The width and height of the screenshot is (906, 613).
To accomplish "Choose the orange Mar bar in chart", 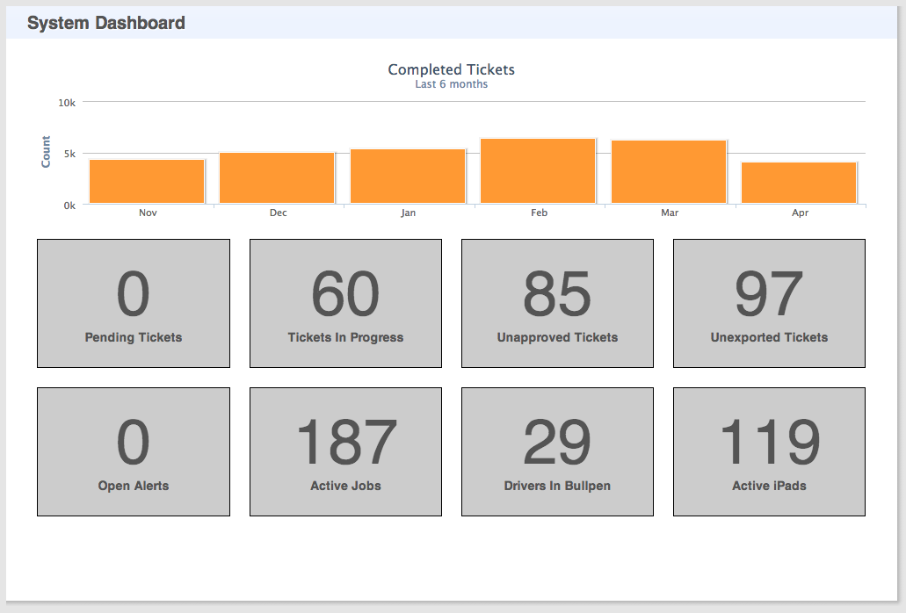I will pyautogui.click(x=669, y=172).
